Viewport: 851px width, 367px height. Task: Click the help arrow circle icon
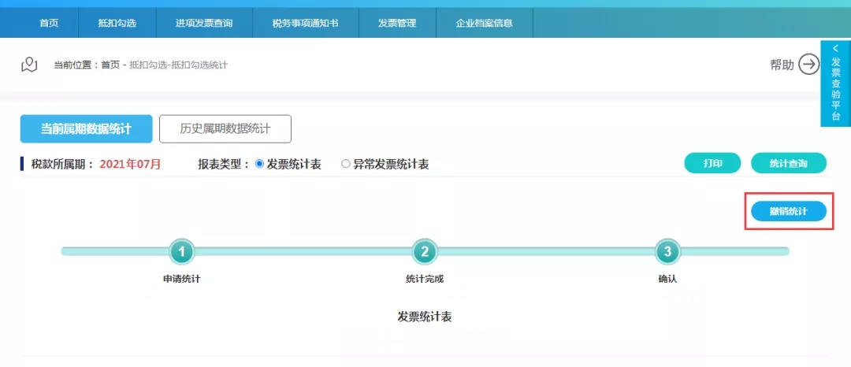(808, 65)
